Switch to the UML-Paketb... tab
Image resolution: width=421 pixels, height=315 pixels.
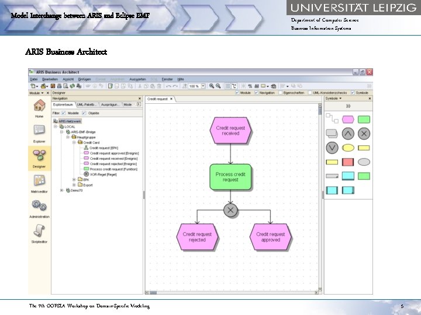[87, 104]
